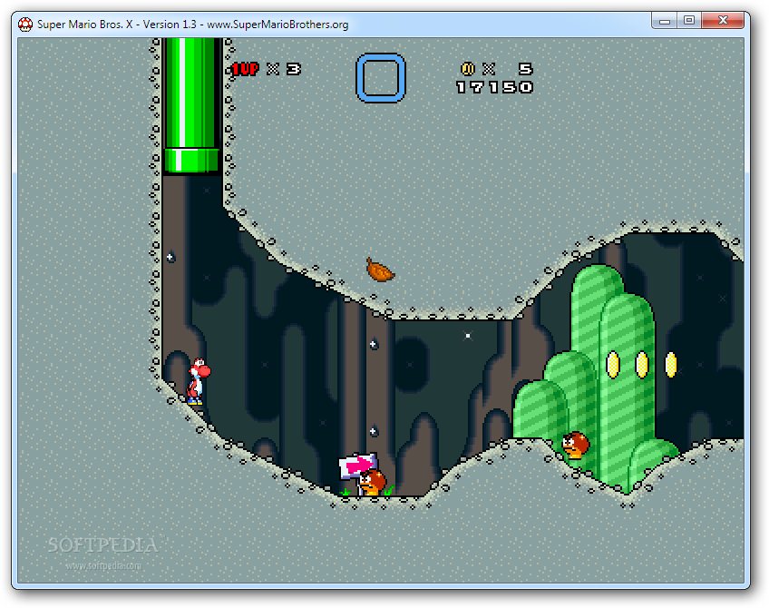Click the Goomba near the green hill
This screenshot has width=769, height=608.
(x=576, y=445)
